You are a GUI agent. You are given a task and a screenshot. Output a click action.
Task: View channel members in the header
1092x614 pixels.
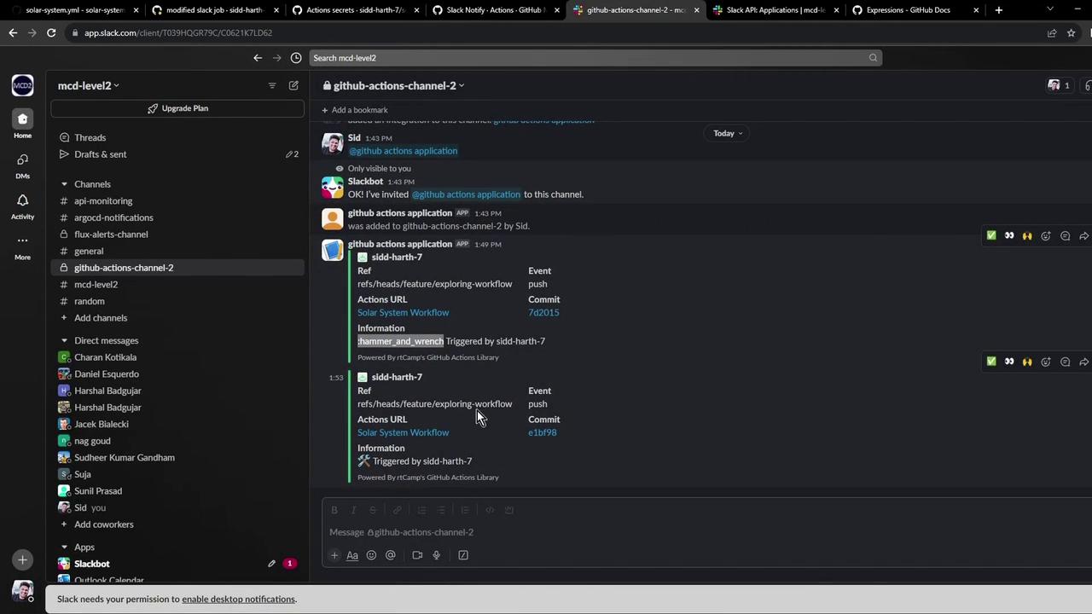[x=1059, y=85]
